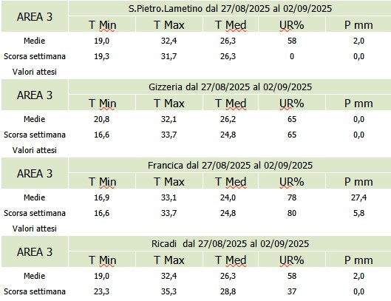
Task: Select the T Max header in Francica table
Action: tap(169, 181)
